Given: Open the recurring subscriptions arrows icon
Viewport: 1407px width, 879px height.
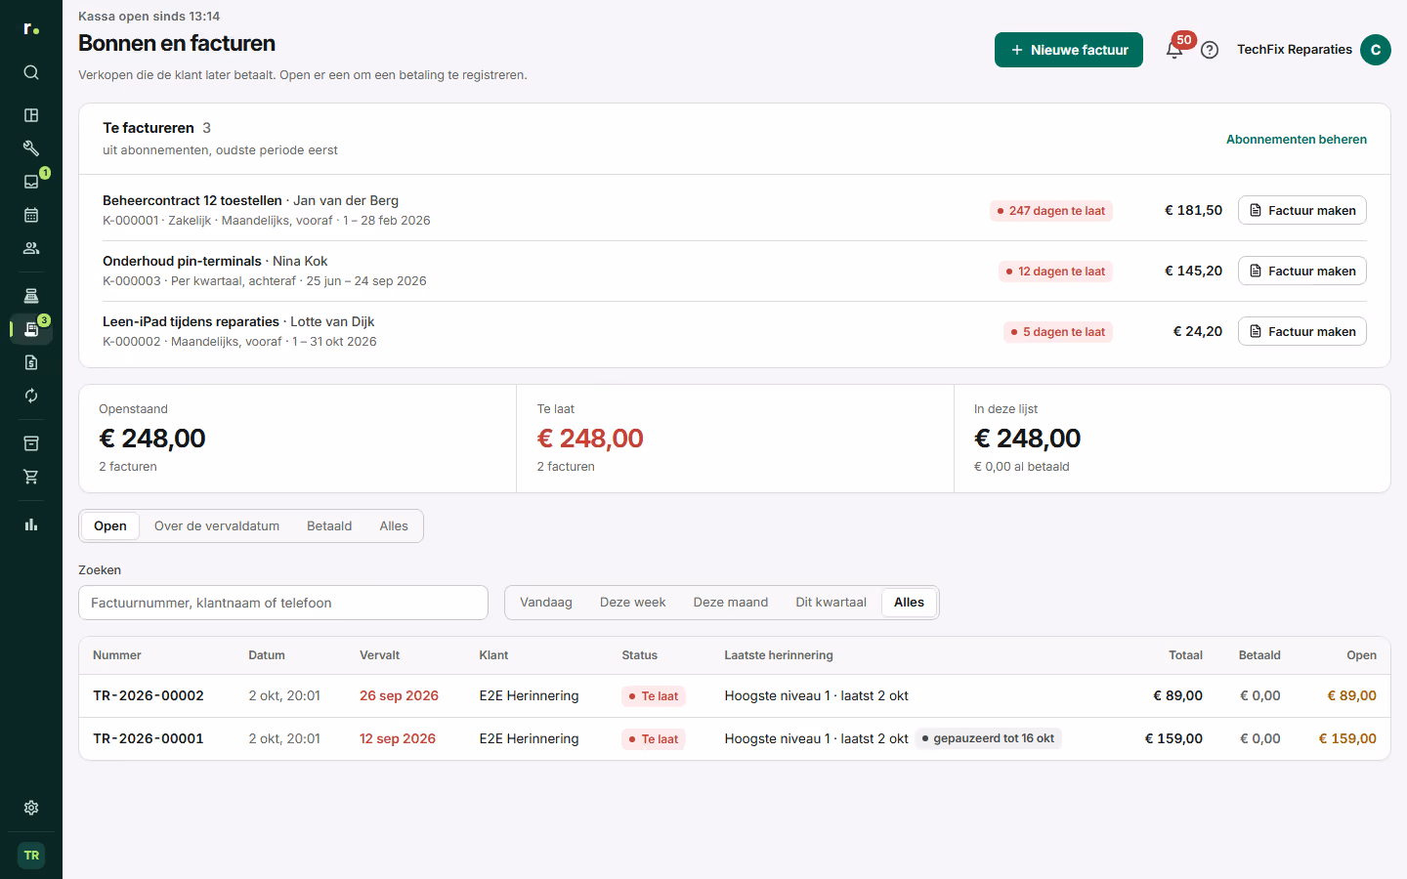Looking at the screenshot, I should (31, 396).
